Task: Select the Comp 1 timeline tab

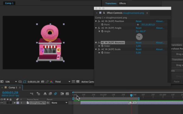Action: click(13, 88)
